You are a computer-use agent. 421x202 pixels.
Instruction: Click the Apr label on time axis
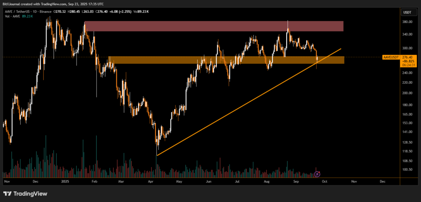pos(150,181)
